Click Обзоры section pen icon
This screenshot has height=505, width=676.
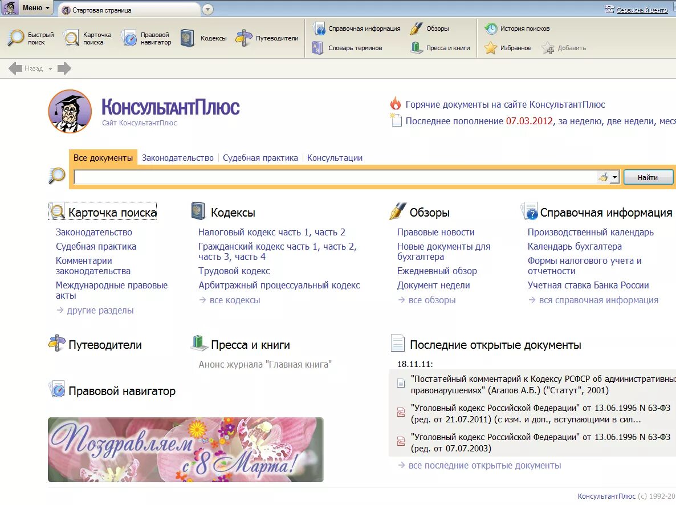click(397, 211)
